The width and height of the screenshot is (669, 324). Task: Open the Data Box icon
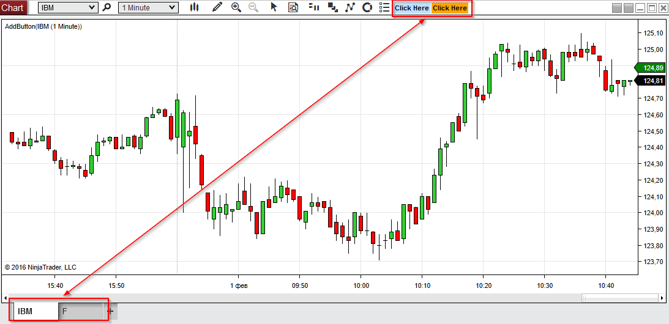coord(293,7)
